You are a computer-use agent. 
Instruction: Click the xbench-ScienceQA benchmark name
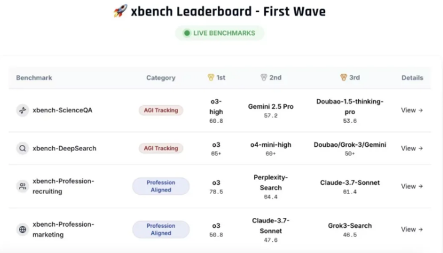[62, 111]
